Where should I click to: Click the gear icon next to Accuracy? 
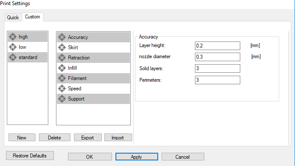tap(62, 37)
